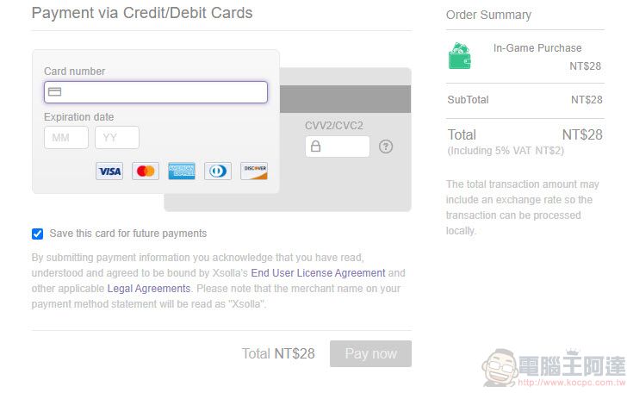Click the YY expiration year field
Screen dimensions: 627x399
[117, 138]
